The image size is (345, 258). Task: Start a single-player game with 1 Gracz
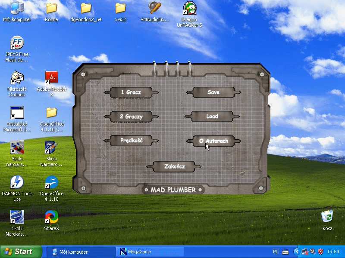click(131, 92)
